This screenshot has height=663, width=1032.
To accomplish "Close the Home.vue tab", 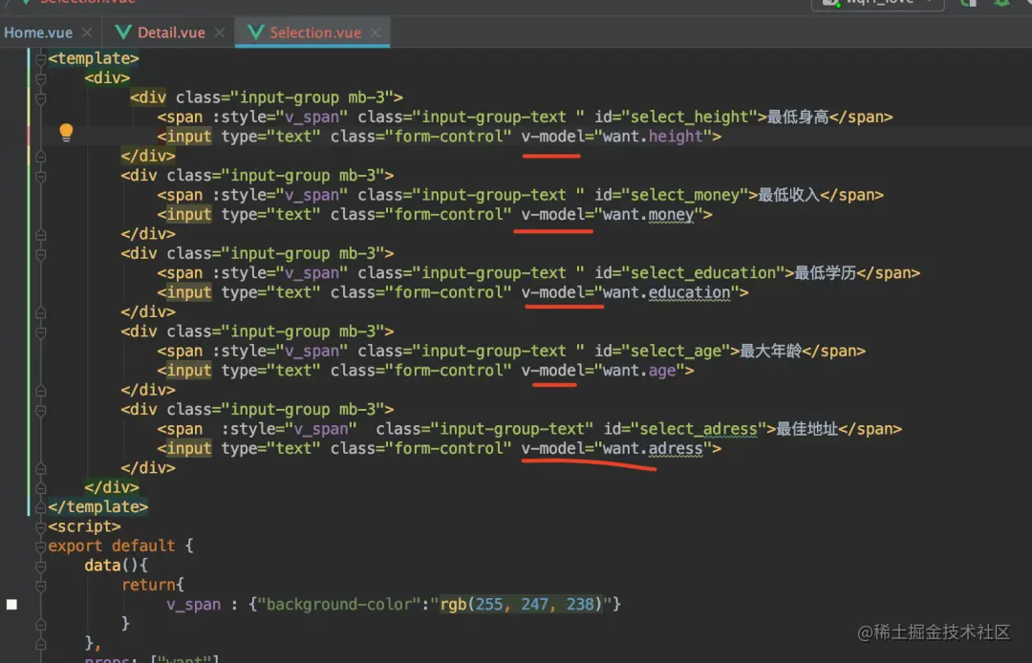I will tap(87, 32).
